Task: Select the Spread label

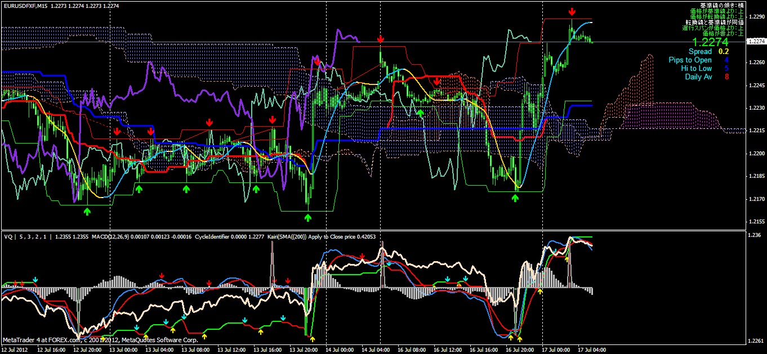Action: coord(701,52)
